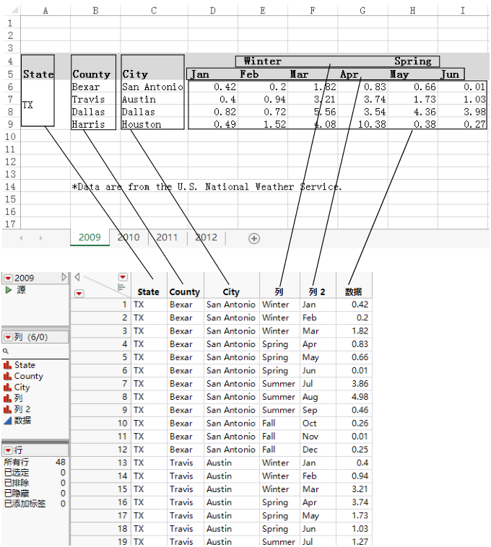Screen dimensions: 491x547
Task: Select 列 nominal icon in columns list
Action: (x=7, y=398)
